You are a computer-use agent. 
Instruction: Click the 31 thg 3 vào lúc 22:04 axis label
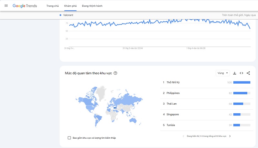(133, 48)
